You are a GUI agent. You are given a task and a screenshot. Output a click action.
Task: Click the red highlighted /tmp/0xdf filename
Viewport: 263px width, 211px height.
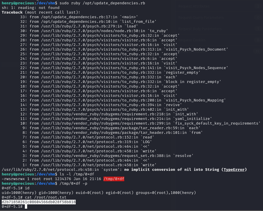[114, 179]
